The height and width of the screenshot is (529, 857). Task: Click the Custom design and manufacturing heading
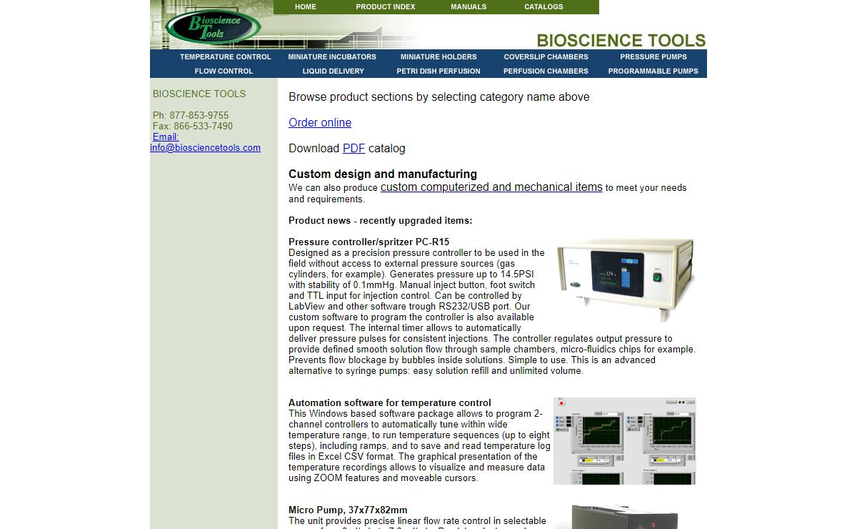pyautogui.click(x=383, y=174)
